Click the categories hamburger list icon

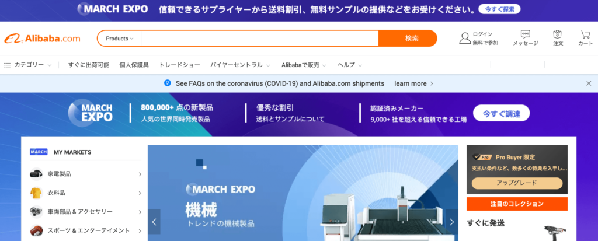coord(7,65)
